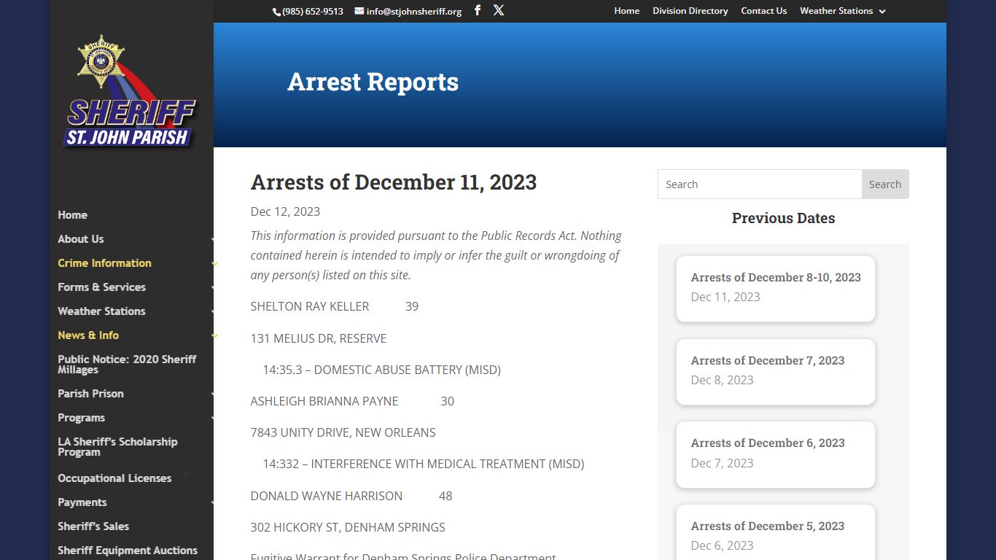Screen dimensions: 996x560
Task: Click the info@stjohnsheriff.org email link
Action: tap(414, 12)
